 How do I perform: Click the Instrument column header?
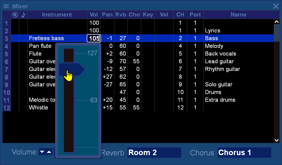(x=57, y=15)
